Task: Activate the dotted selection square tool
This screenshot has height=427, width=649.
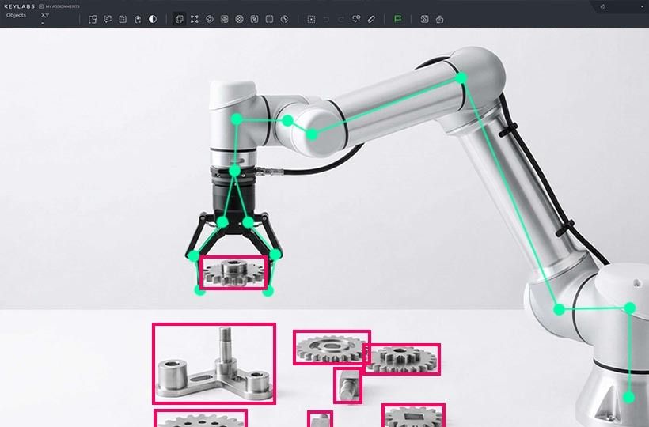Action: pos(311,19)
